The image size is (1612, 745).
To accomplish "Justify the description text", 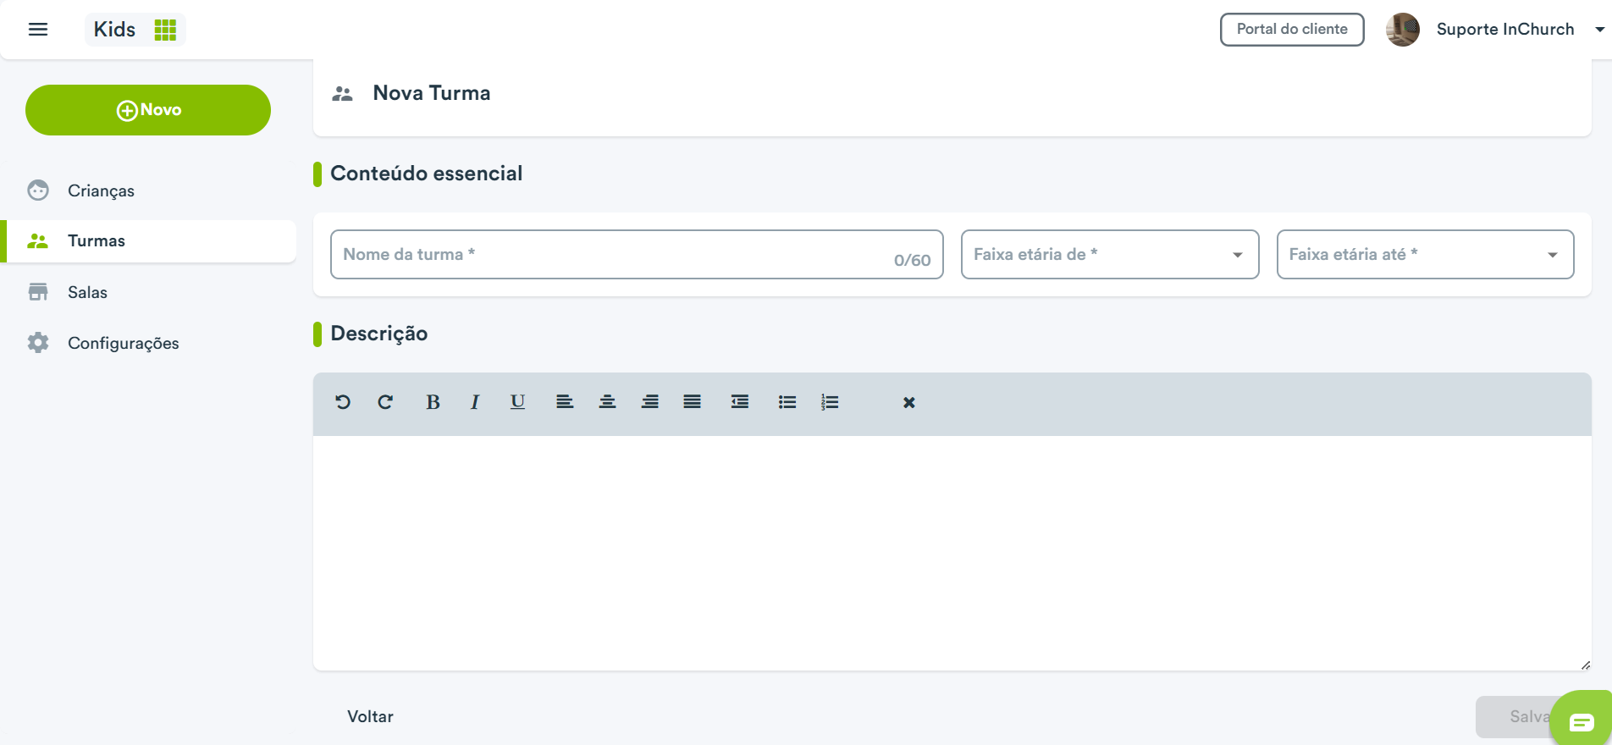I will coord(692,402).
